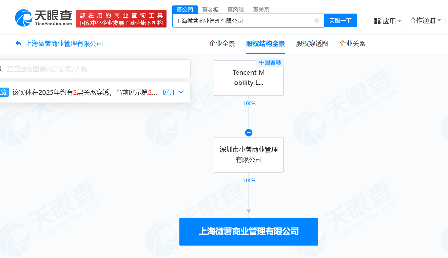Switch to the 查关系 search tab

click(261, 10)
